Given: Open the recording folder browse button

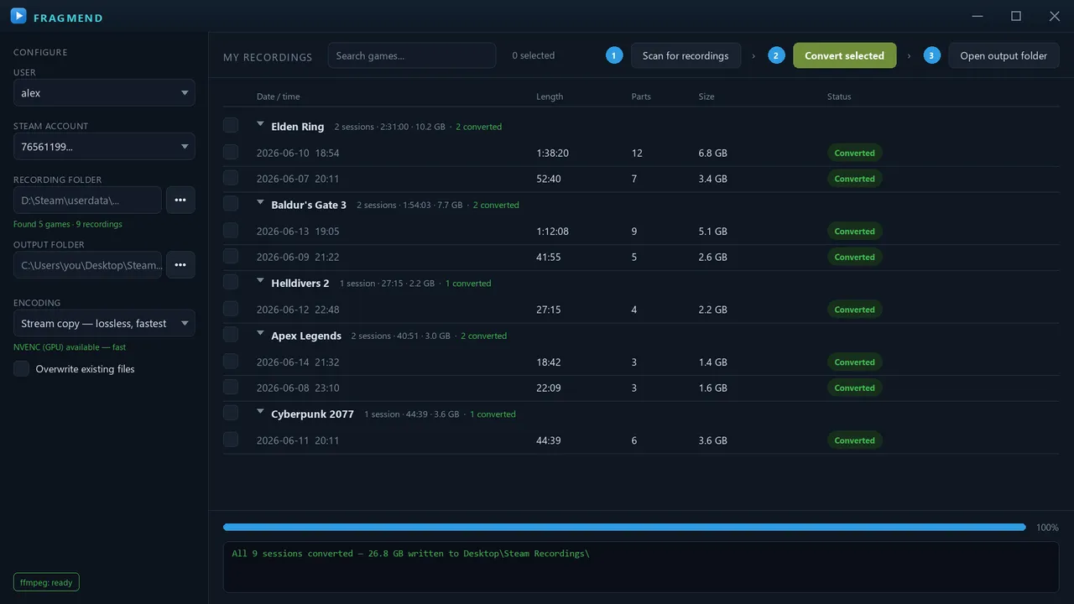Looking at the screenshot, I should [180, 200].
